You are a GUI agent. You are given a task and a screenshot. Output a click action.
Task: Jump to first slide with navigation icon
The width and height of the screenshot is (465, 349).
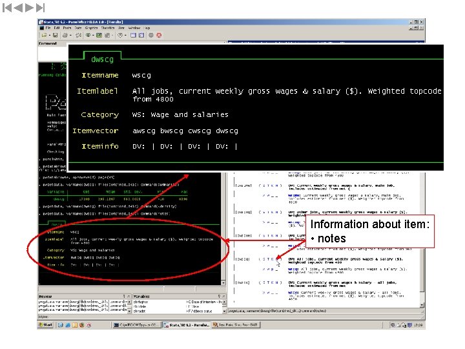(7, 8)
